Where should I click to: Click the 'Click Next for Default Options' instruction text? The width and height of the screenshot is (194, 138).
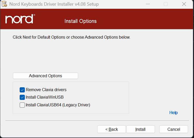point(71,37)
